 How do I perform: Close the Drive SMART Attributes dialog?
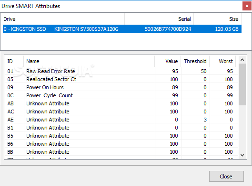point(226,176)
